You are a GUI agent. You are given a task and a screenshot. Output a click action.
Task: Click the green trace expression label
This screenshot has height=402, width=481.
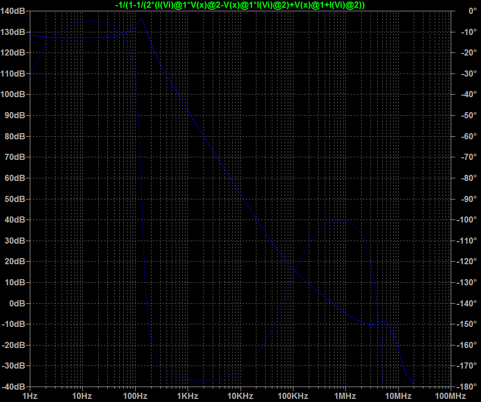(240, 5)
